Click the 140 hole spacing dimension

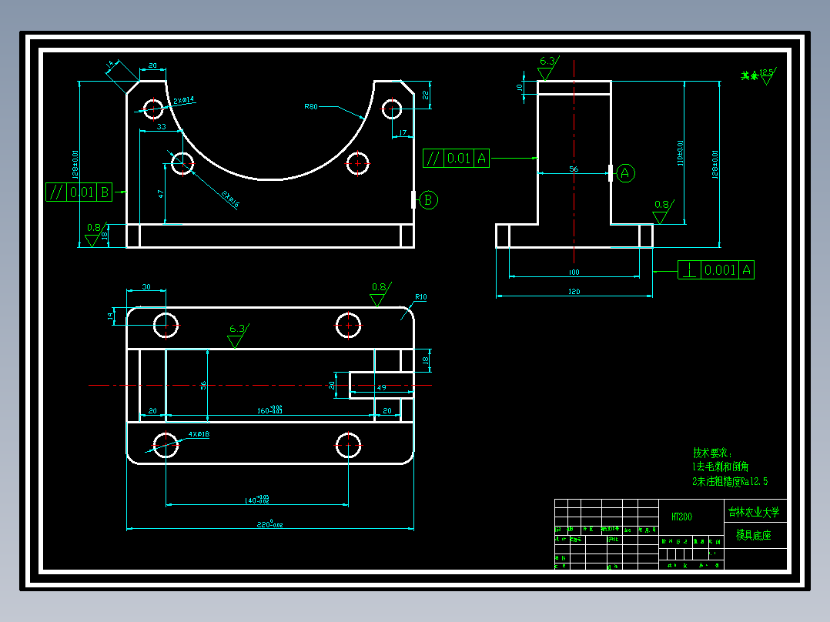pos(256,499)
